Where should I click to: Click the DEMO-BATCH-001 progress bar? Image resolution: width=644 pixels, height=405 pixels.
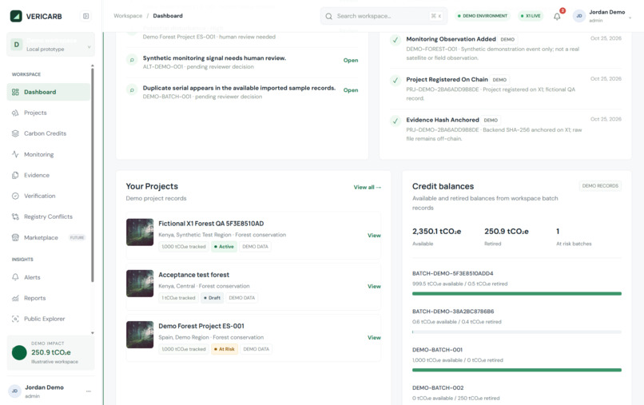pyautogui.click(x=517, y=370)
